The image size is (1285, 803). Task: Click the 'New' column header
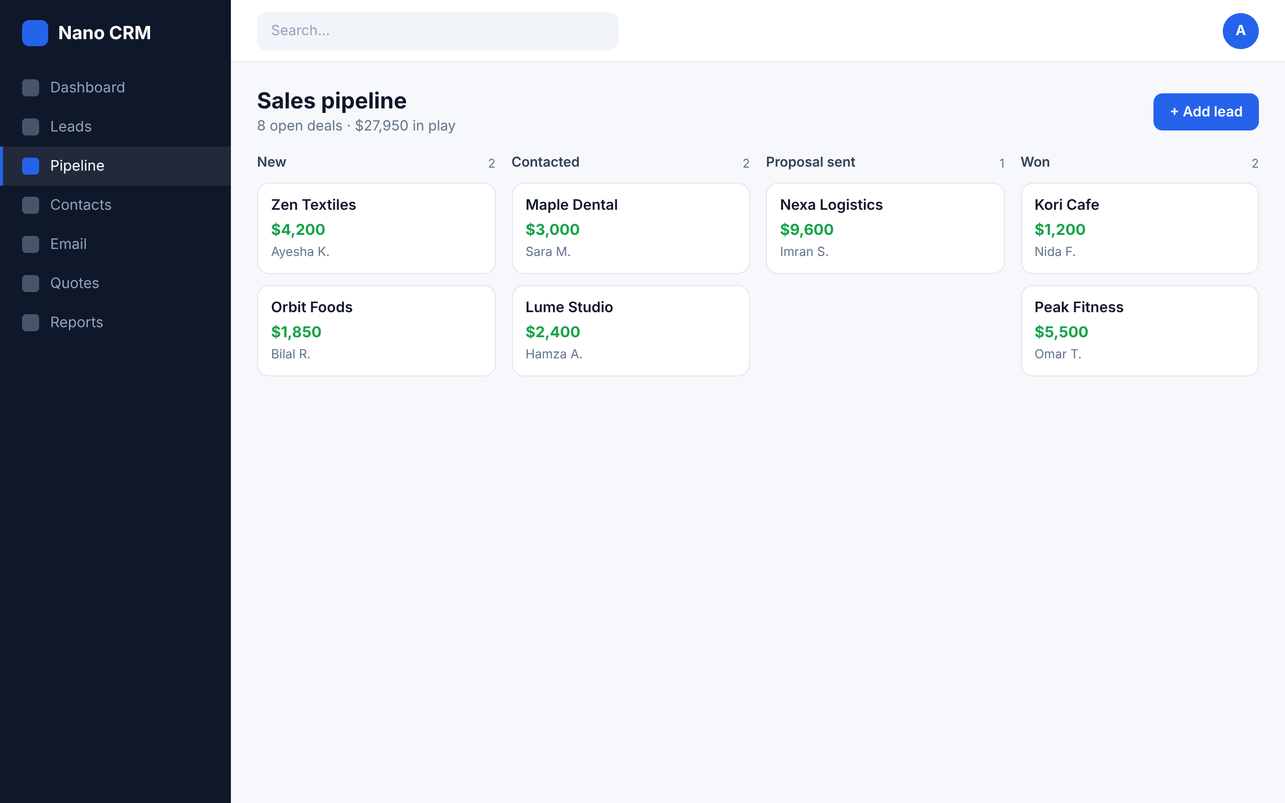click(272, 162)
